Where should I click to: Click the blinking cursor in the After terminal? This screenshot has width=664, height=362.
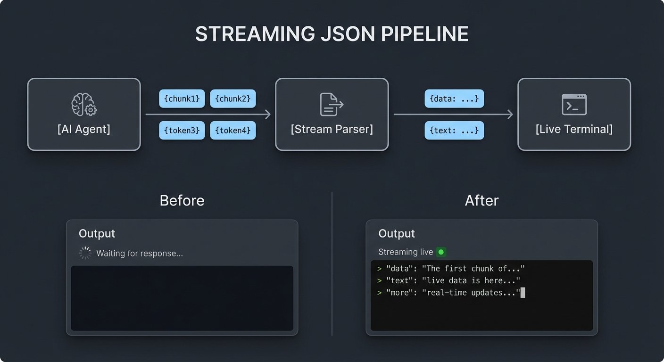(x=523, y=292)
